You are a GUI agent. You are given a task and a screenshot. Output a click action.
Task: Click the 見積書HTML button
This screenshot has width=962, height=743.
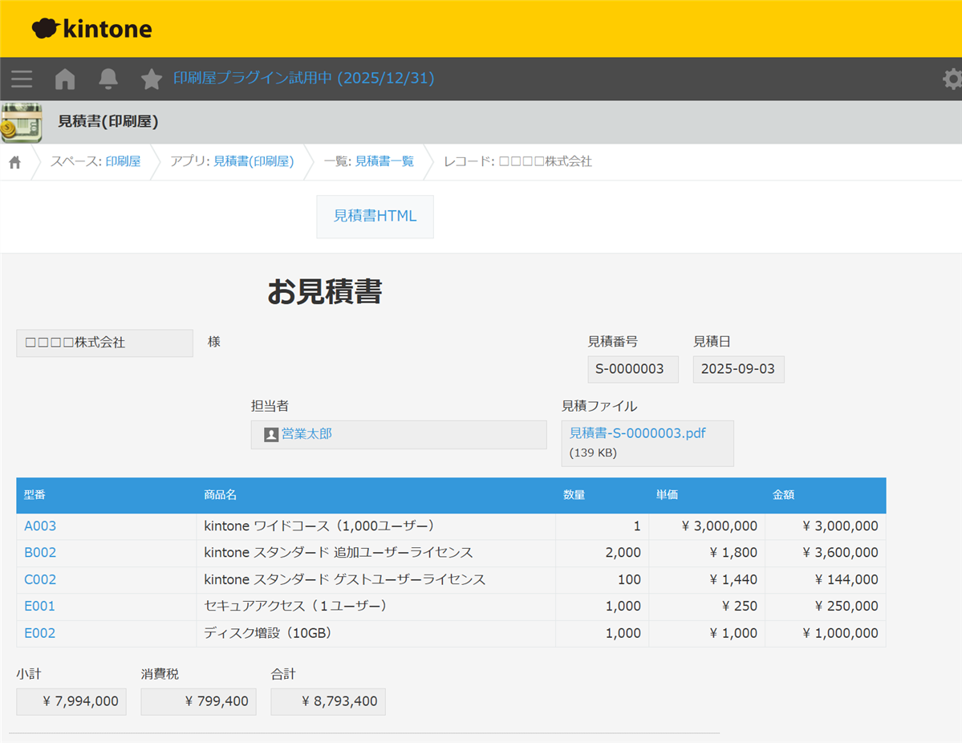[375, 216]
